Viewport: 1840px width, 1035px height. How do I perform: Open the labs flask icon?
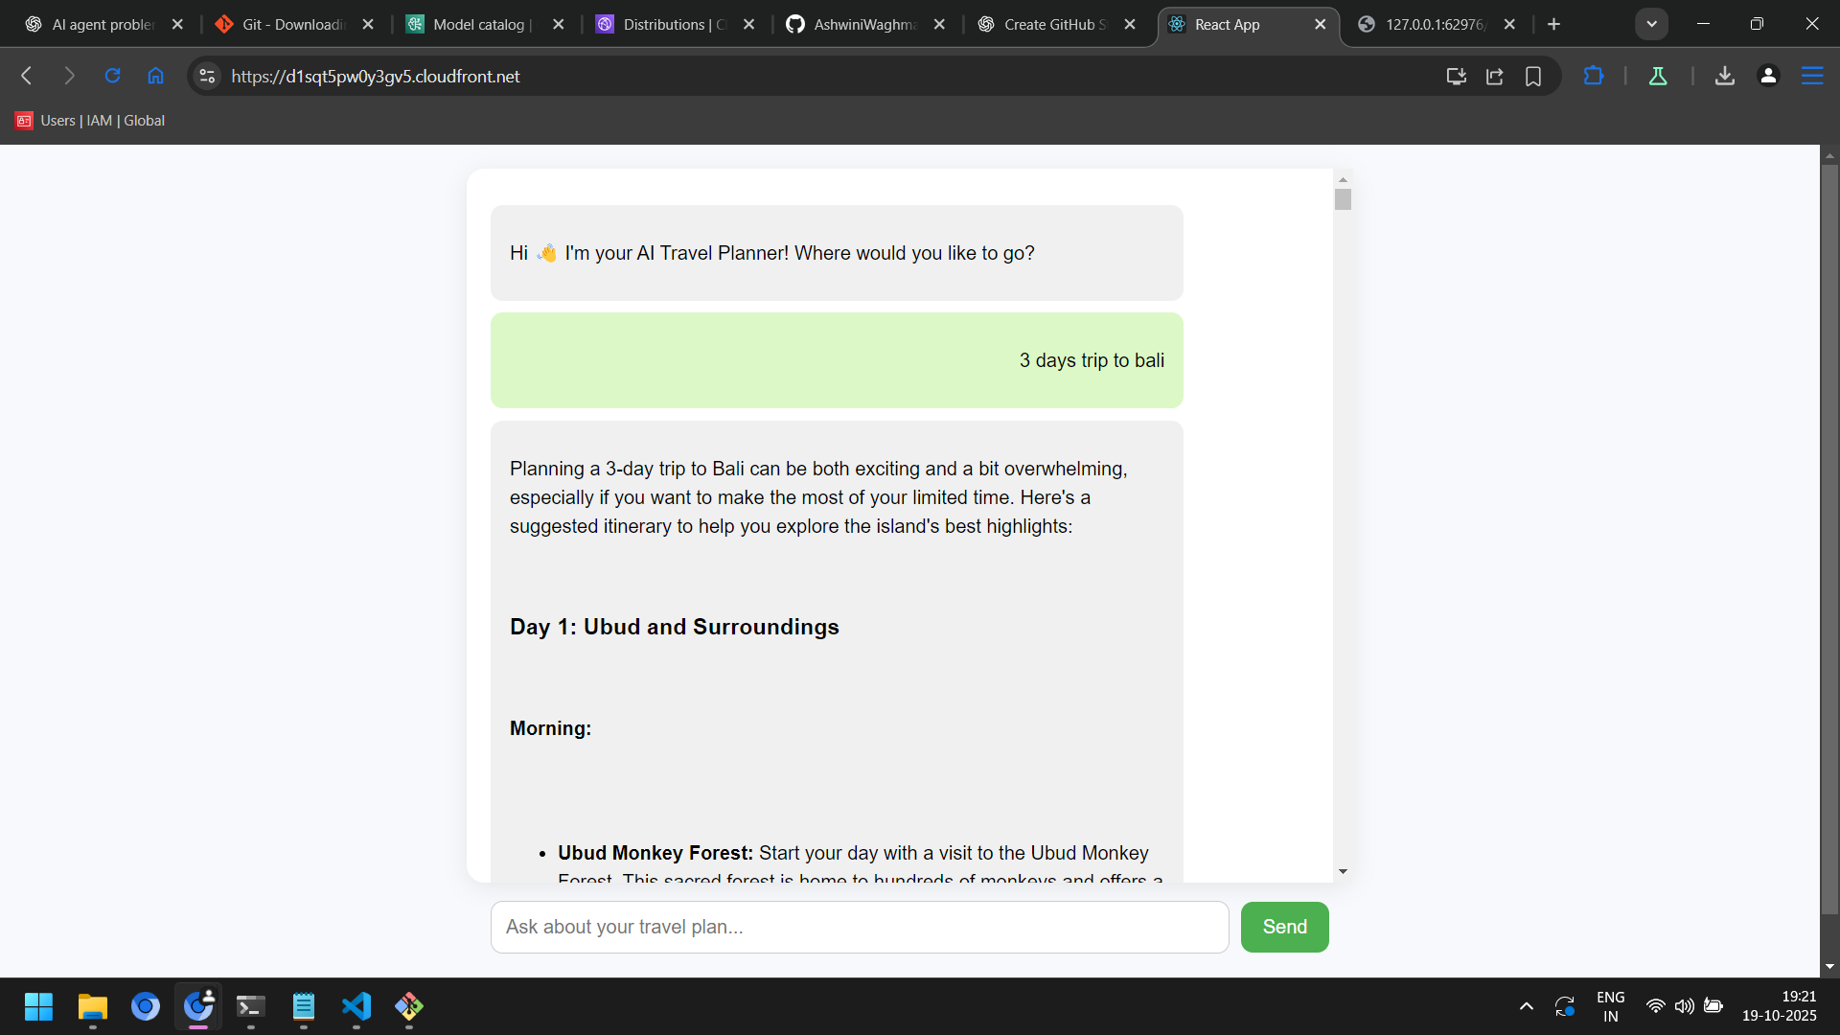point(1657,76)
